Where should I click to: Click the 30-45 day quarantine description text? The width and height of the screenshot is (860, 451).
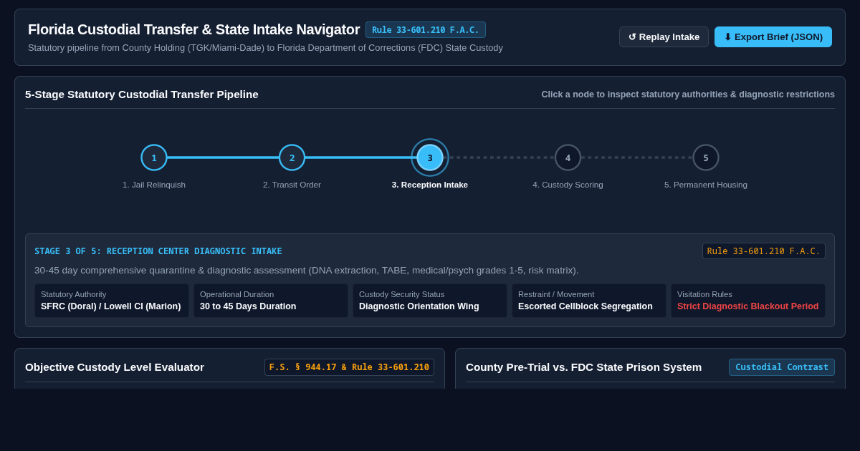click(306, 271)
